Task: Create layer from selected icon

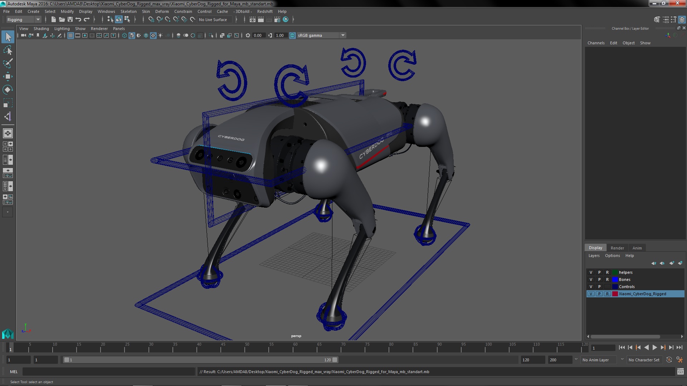Action: coord(680,263)
